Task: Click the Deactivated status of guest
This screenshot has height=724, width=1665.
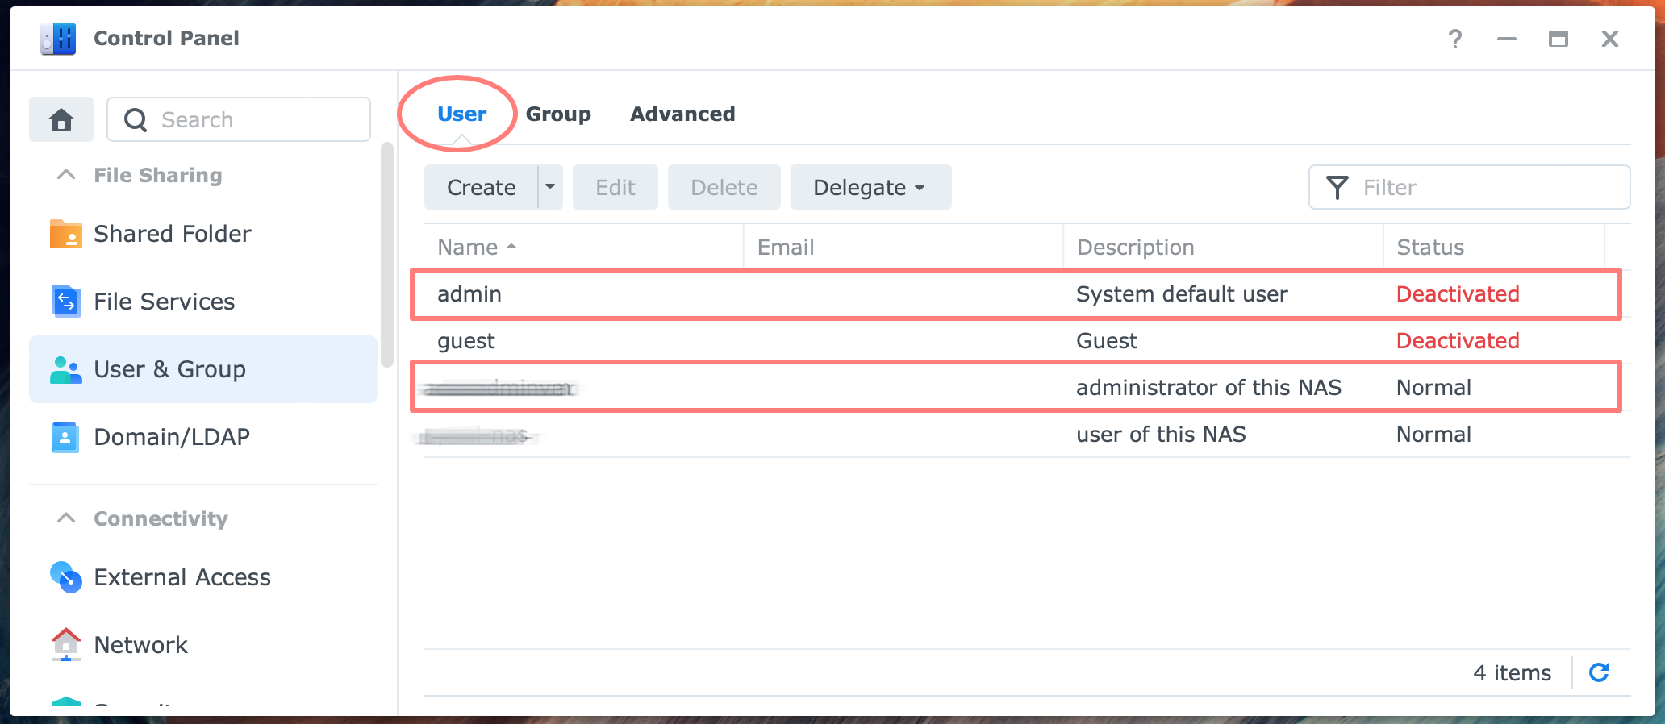Action: tap(1458, 341)
